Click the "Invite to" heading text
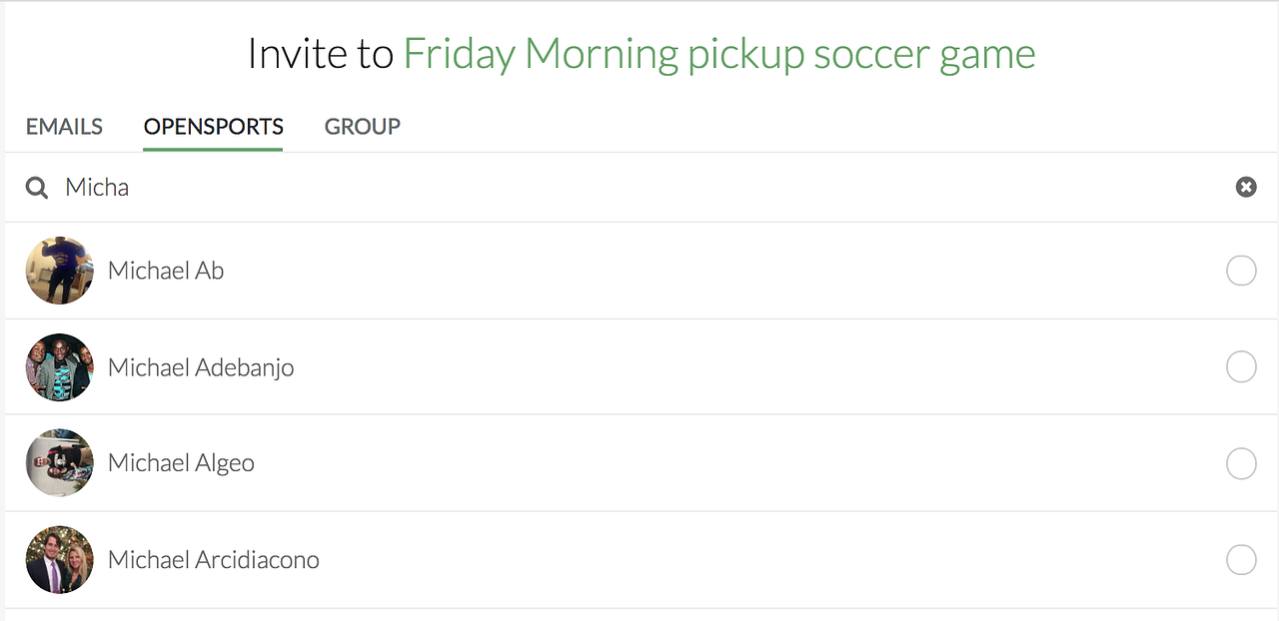Viewport: 1279px width, 621px height. [x=321, y=54]
